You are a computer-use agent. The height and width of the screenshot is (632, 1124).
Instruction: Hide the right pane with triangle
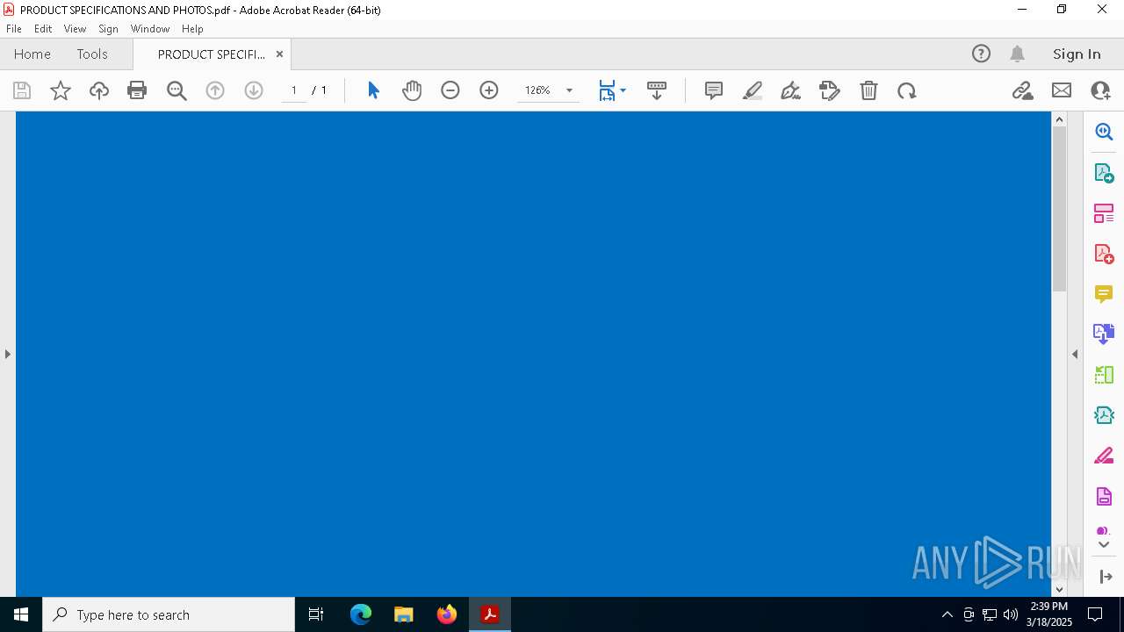pyautogui.click(x=1075, y=354)
